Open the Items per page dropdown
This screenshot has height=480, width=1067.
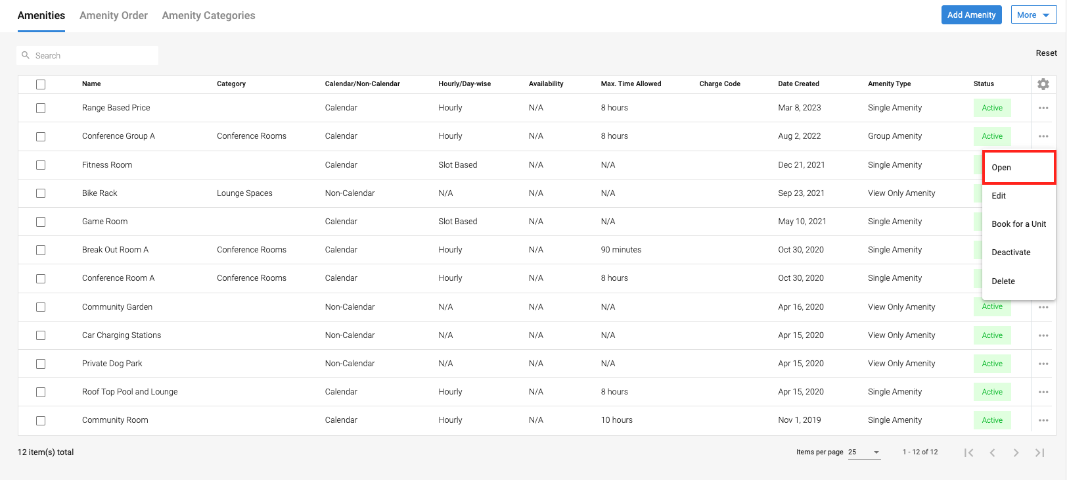(x=864, y=452)
